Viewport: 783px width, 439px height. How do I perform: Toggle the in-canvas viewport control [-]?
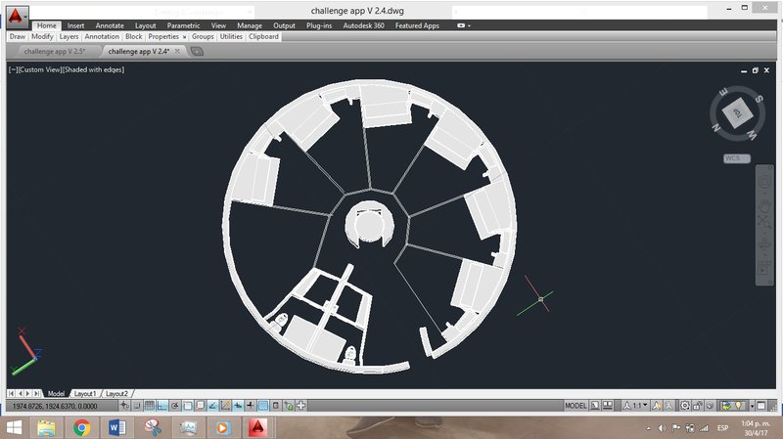[12, 69]
